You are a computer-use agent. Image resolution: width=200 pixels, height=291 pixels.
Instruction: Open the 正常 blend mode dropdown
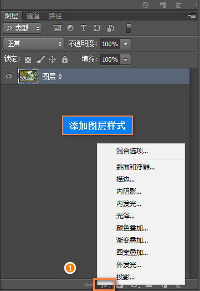[x=34, y=44]
